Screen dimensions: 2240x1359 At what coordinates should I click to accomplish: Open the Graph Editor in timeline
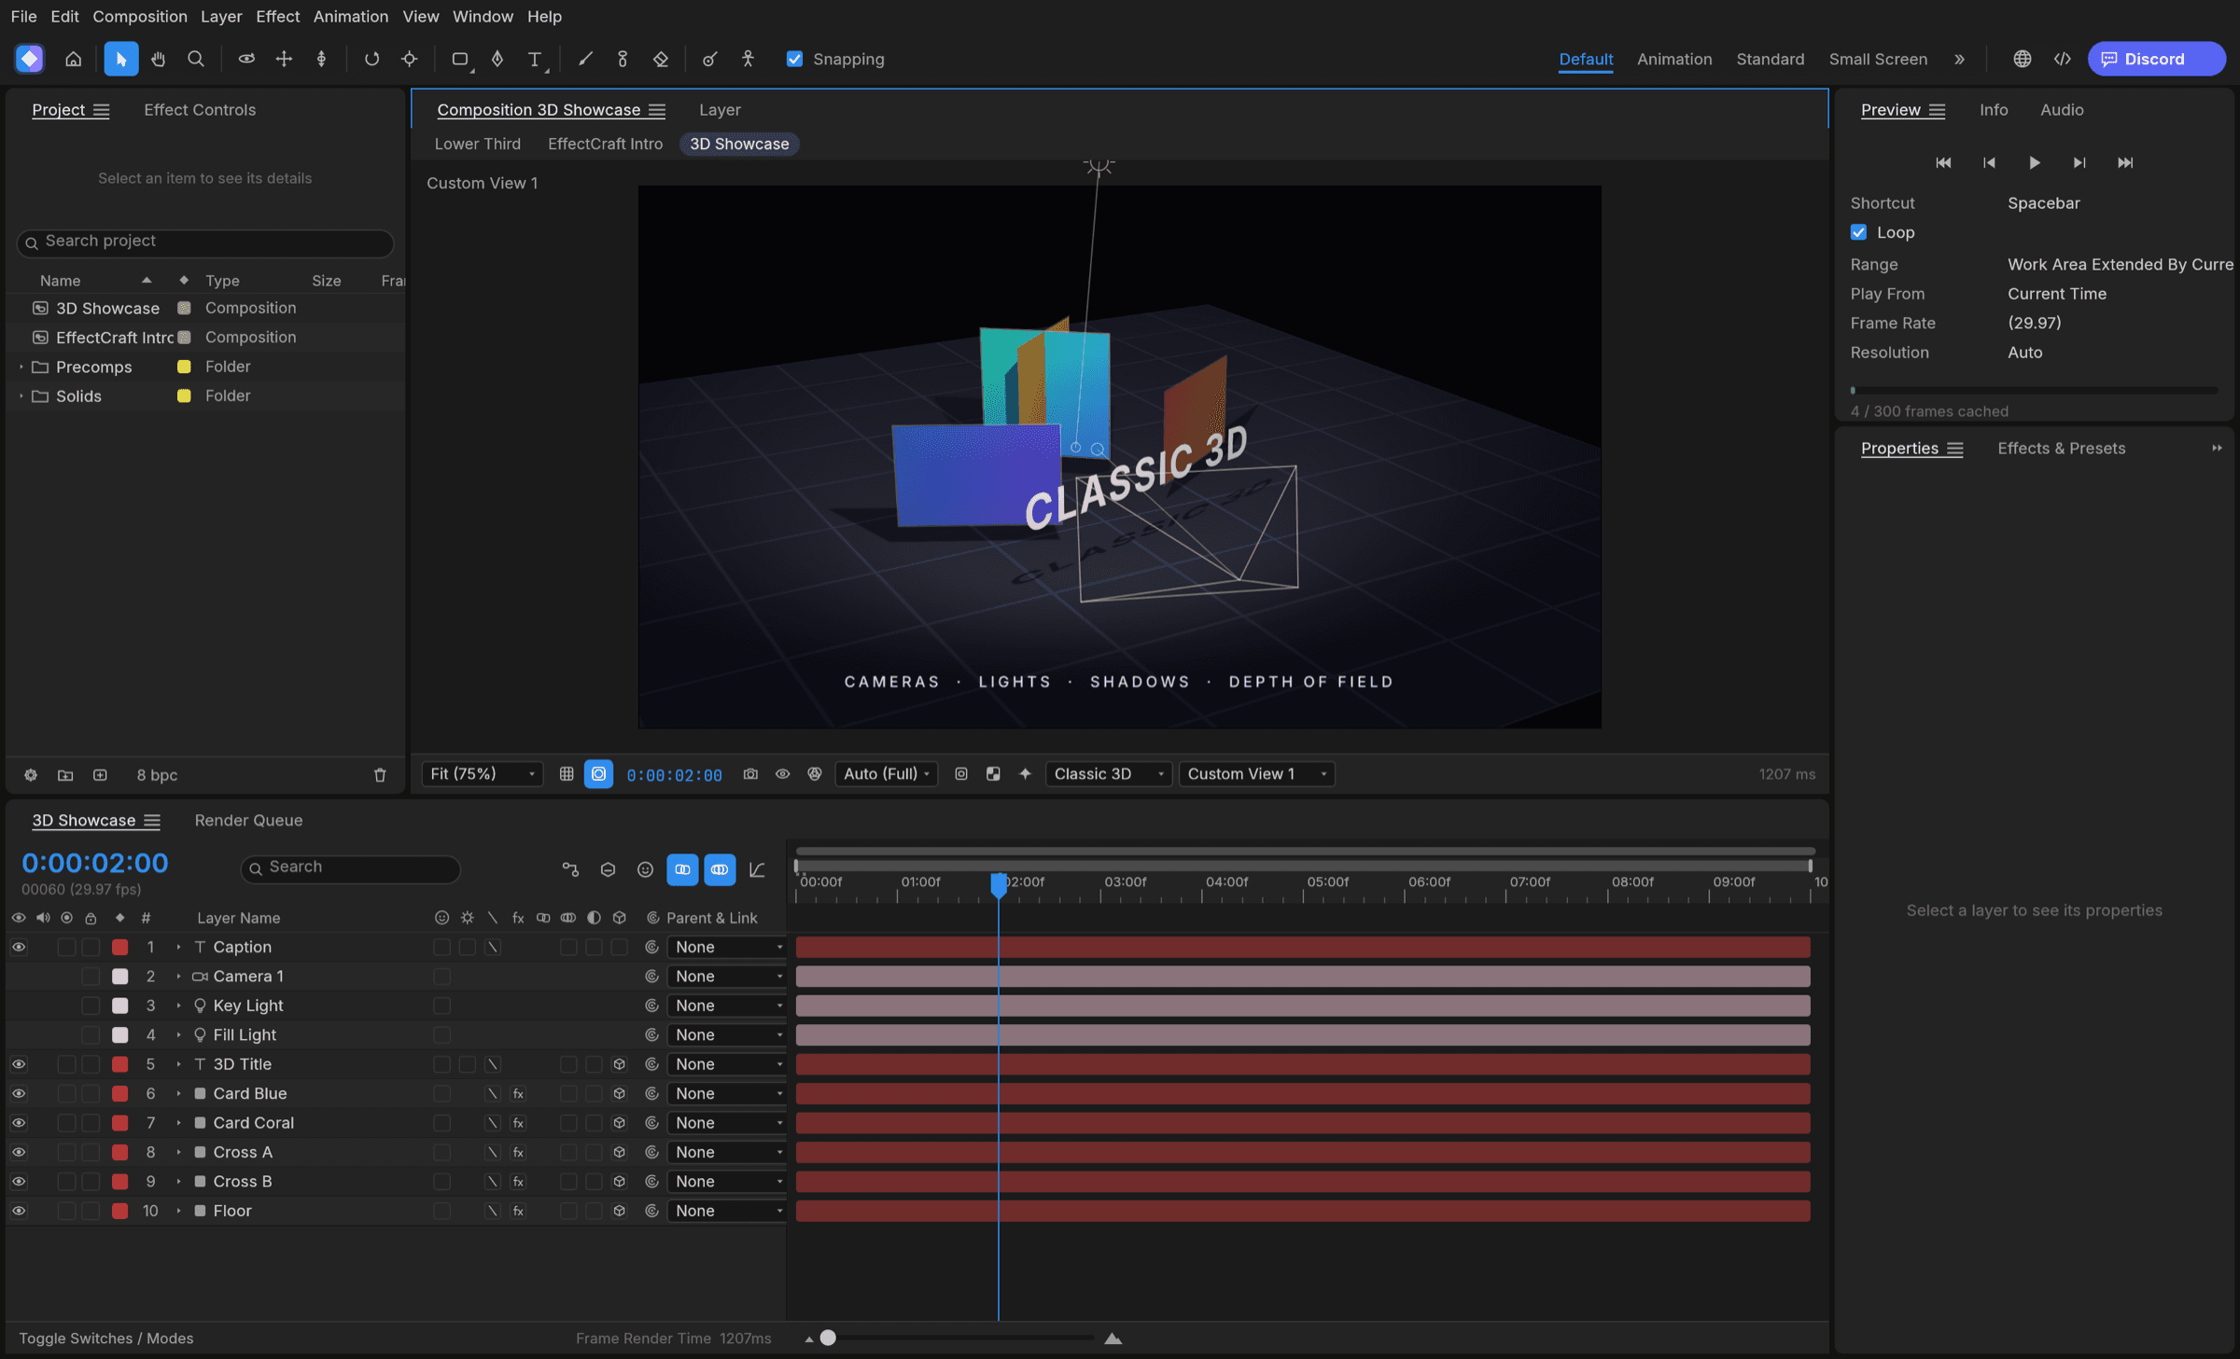coord(757,869)
